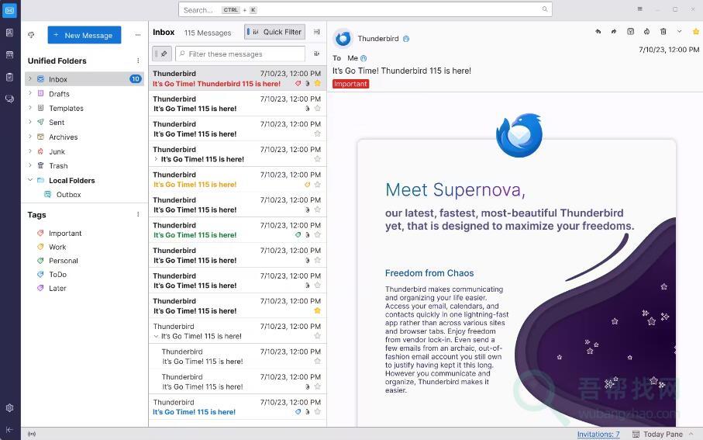Open the Calendar space in the sidebar

pyautogui.click(x=9, y=55)
